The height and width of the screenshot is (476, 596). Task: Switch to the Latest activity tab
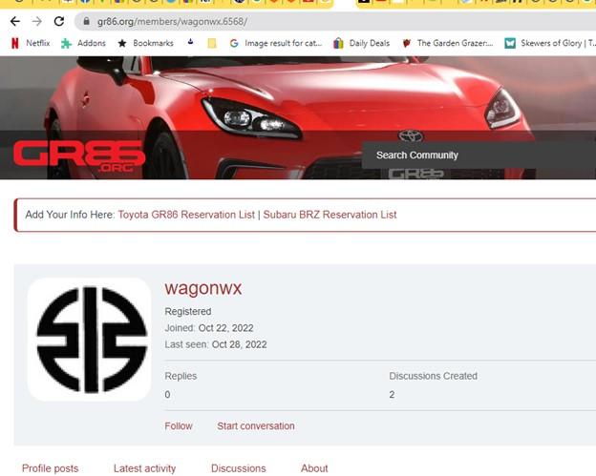144,468
